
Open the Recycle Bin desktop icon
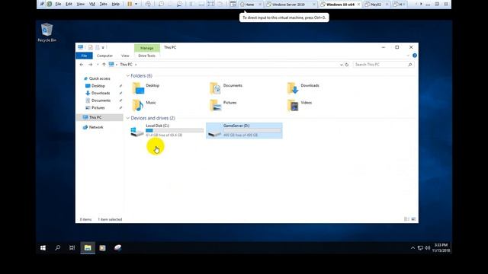(x=47, y=32)
